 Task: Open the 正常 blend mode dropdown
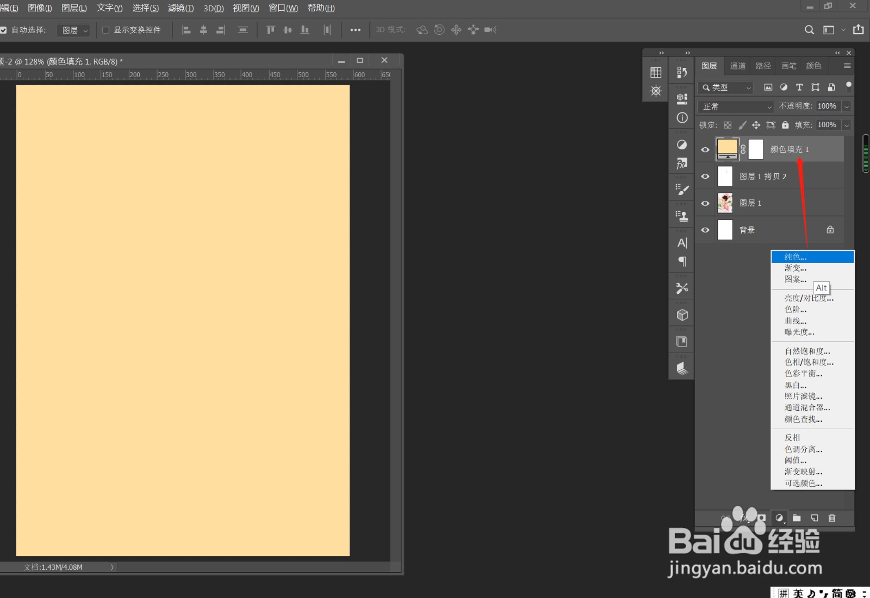pyautogui.click(x=735, y=106)
